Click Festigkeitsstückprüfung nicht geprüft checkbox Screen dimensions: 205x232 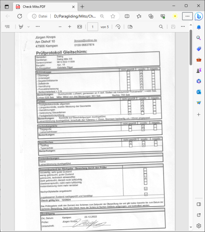click(x=130, y=113)
